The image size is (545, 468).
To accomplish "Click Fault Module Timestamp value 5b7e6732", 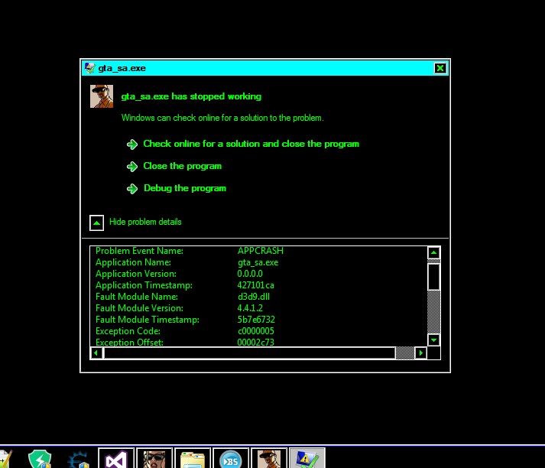I will (x=256, y=320).
